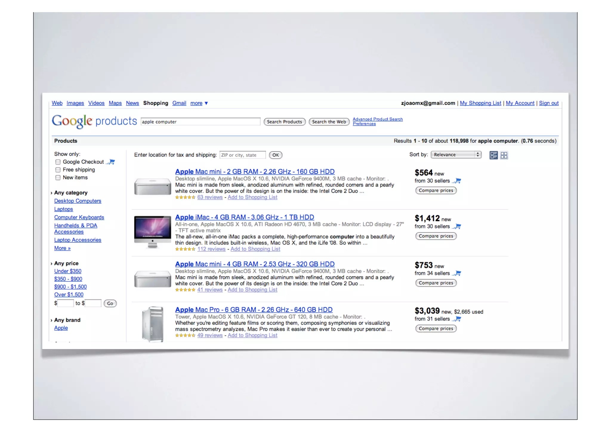The image size is (611, 432).
Task: Switch to list view icon
Action: [x=493, y=155]
